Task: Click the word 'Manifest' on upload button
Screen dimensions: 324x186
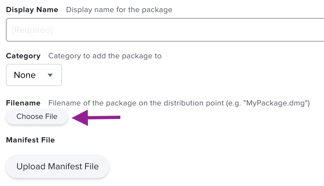Action: point(65,166)
